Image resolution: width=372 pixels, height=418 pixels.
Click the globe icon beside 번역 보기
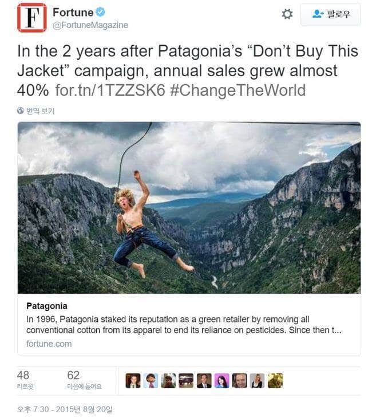click(x=21, y=111)
